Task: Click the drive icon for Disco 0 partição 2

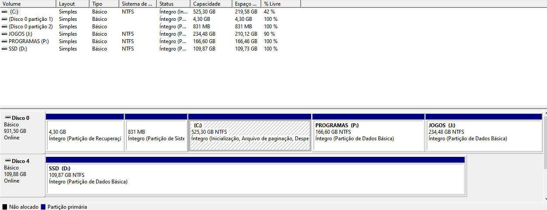Action: coord(4,27)
